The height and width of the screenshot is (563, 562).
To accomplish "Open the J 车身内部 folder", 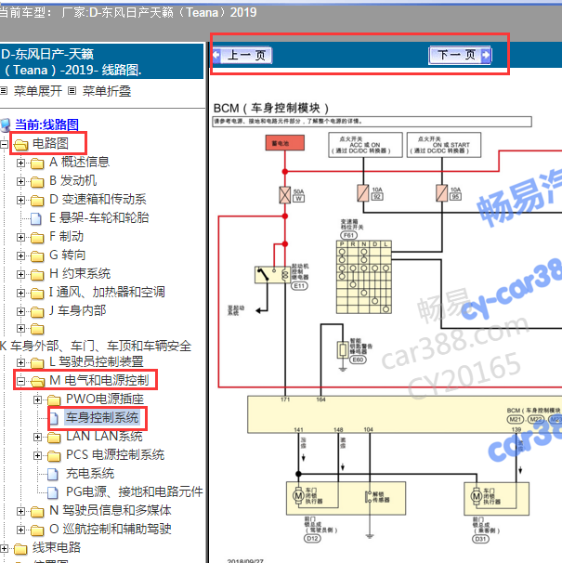I will click(x=78, y=310).
